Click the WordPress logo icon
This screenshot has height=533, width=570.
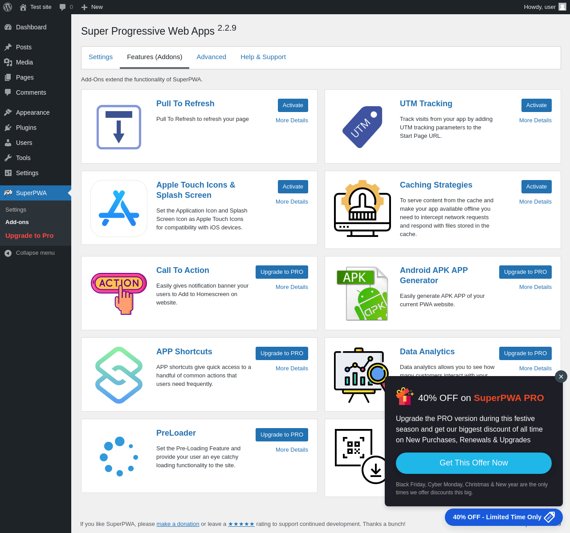pyautogui.click(x=8, y=7)
